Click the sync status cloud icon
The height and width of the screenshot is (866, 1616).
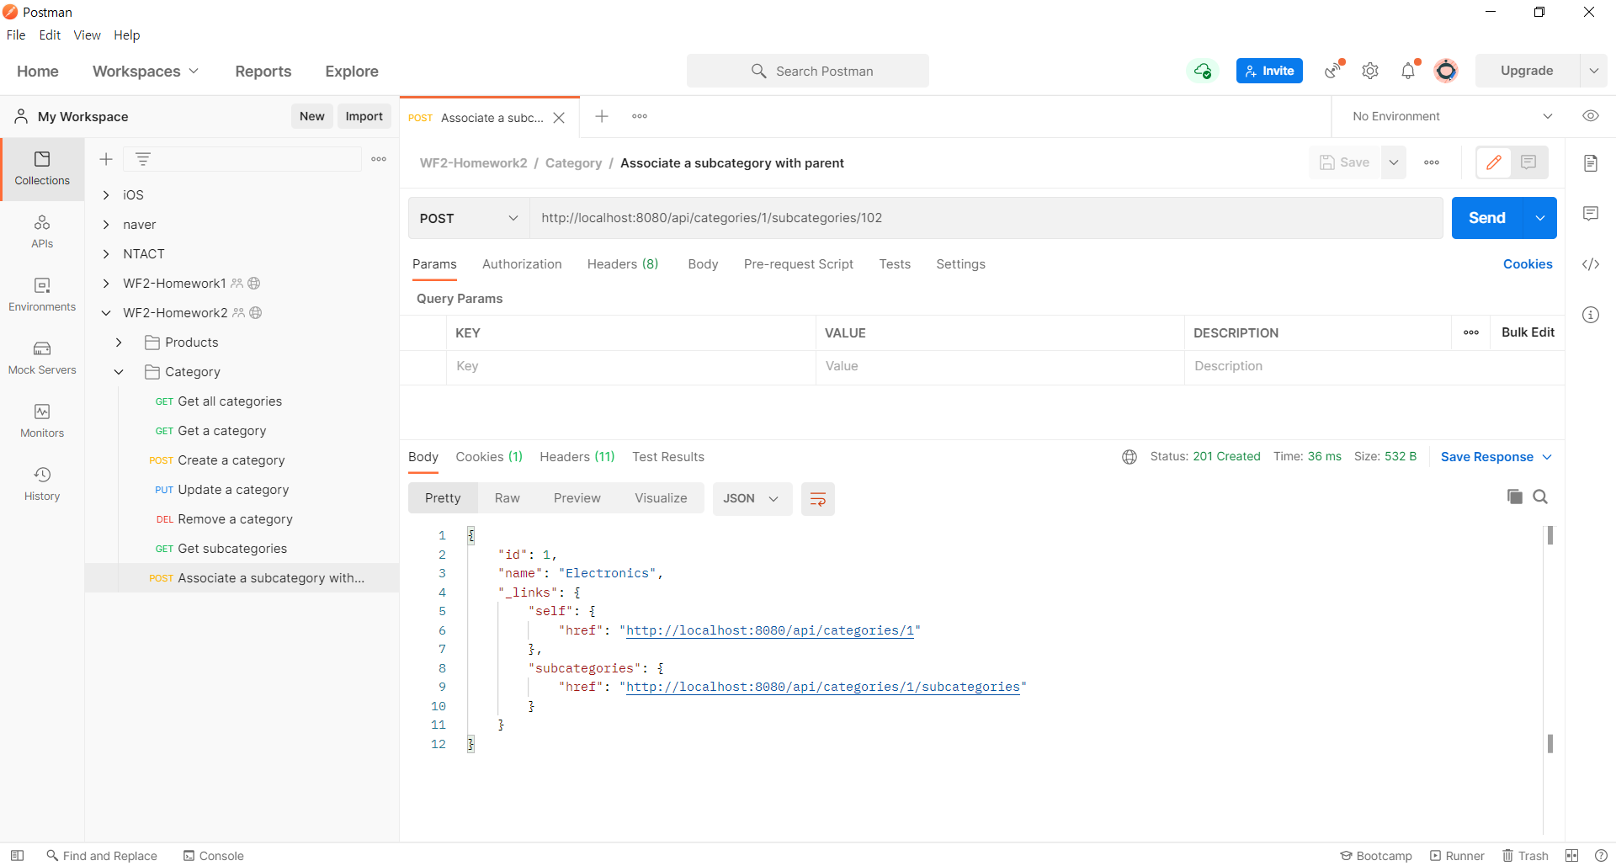point(1203,71)
